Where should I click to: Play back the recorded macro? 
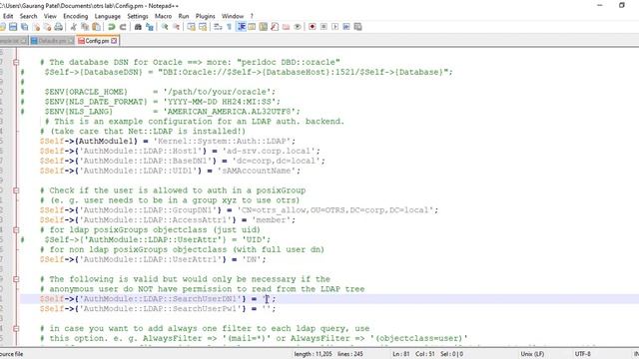click(x=335, y=27)
